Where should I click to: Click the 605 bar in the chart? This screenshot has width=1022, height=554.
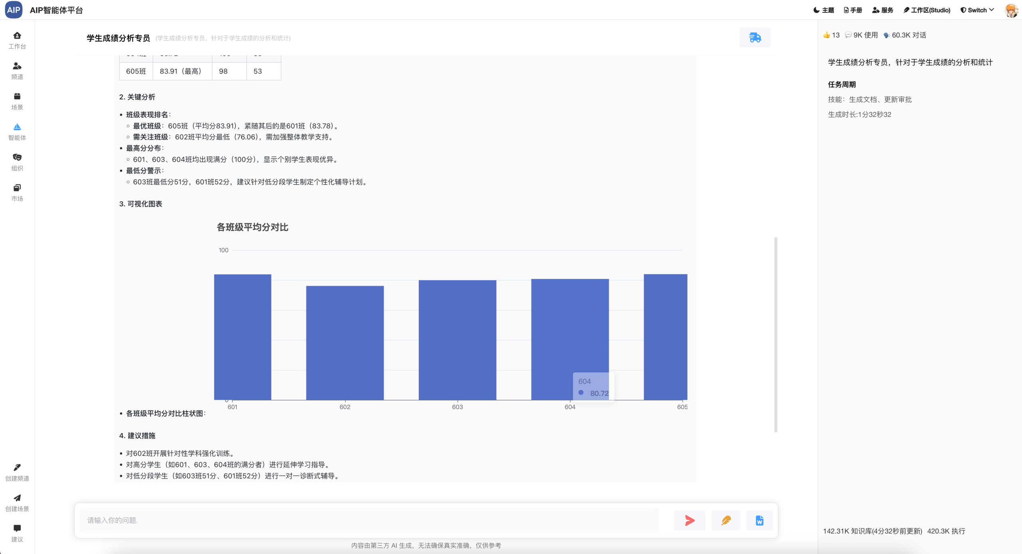click(665, 337)
